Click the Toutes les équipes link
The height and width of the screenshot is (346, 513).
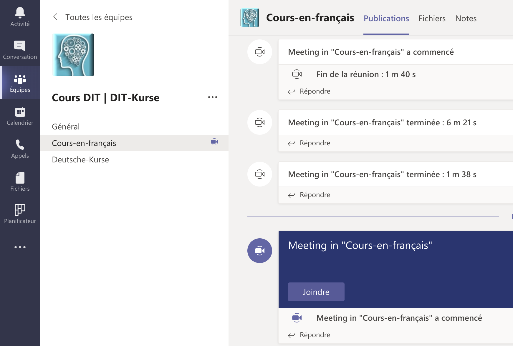pos(99,17)
